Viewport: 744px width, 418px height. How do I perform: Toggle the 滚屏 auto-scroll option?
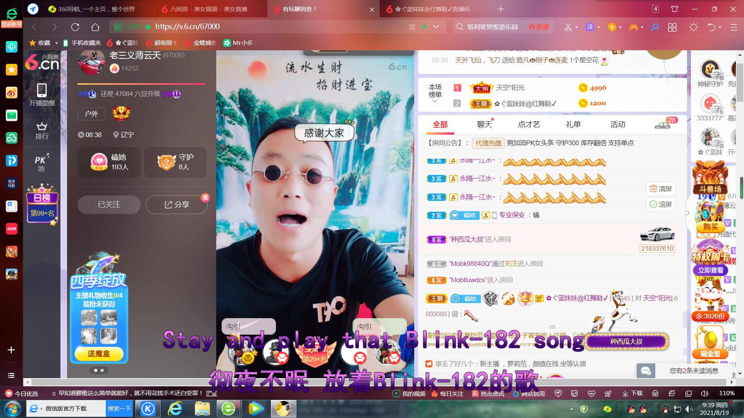(x=661, y=204)
